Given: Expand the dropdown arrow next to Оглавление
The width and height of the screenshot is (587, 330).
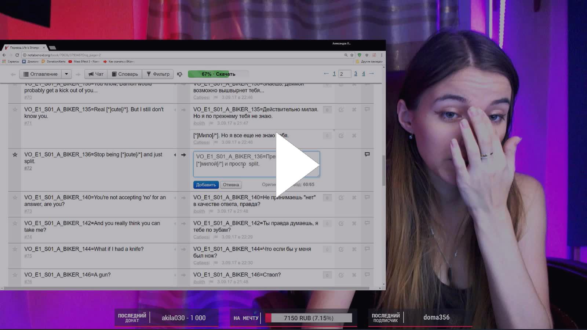Looking at the screenshot, I should pyautogui.click(x=66, y=74).
